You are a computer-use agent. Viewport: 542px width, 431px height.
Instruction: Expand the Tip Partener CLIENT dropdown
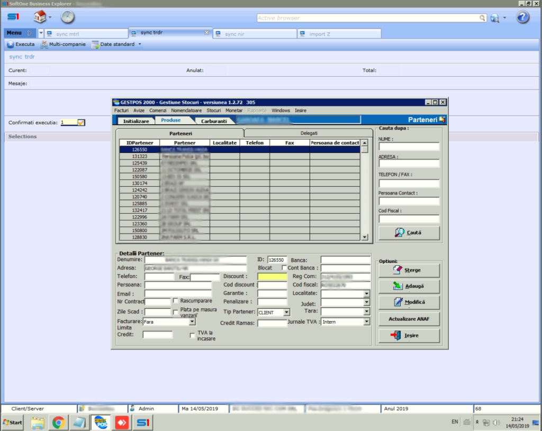pyautogui.click(x=286, y=313)
